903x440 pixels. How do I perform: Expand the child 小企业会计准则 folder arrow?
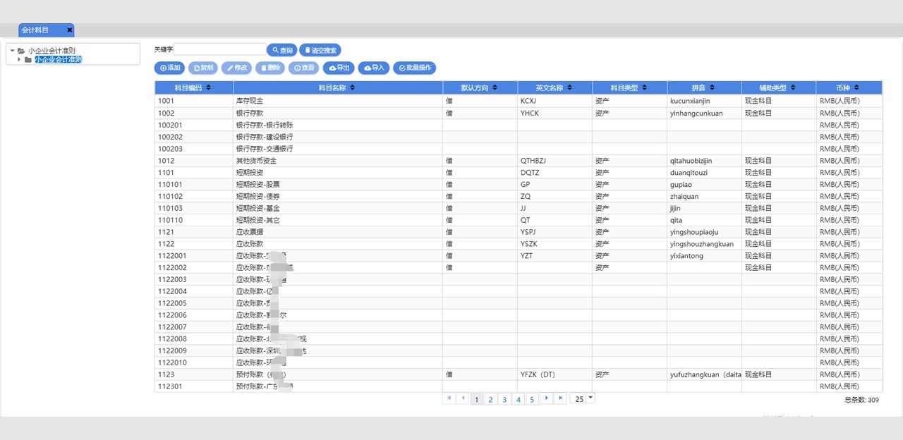[19, 59]
